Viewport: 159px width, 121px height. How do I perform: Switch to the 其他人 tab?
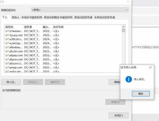coord(15,17)
